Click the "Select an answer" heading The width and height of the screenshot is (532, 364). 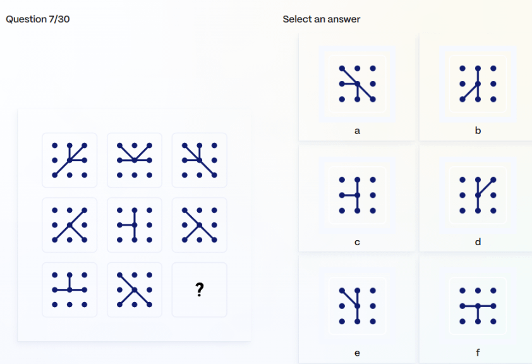pos(322,19)
